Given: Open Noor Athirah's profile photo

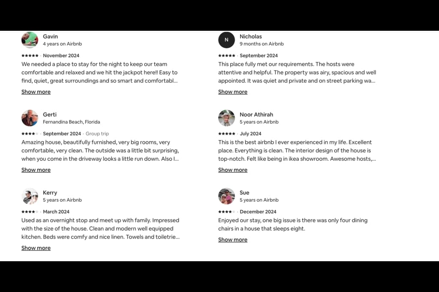Looking at the screenshot, I should pyautogui.click(x=226, y=118).
